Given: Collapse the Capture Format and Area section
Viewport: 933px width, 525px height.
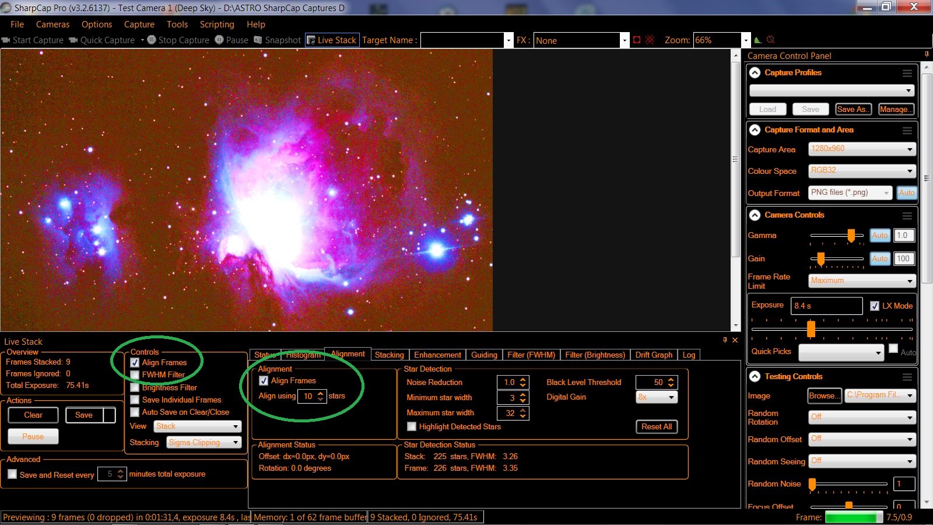Looking at the screenshot, I should [755, 130].
